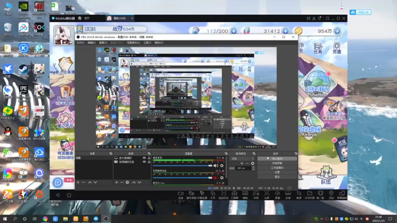Enable 工作室模式 studio mode
Image resolution: width=397 pixels, height=223 pixels.
pos(277,167)
